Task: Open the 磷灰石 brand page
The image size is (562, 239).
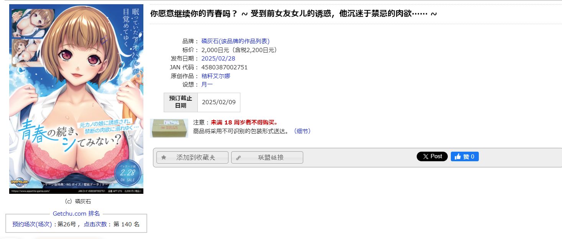Action: coord(210,41)
